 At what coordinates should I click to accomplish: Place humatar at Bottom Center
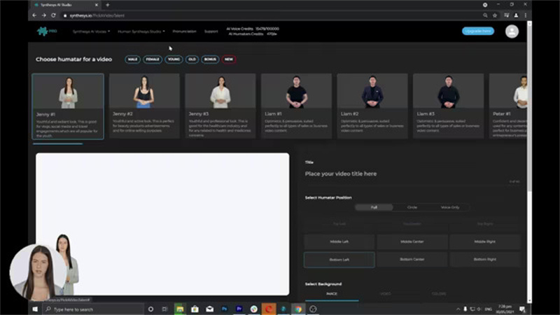coord(412,260)
